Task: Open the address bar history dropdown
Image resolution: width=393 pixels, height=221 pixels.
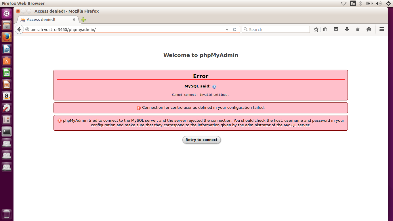Action: pyautogui.click(x=227, y=29)
